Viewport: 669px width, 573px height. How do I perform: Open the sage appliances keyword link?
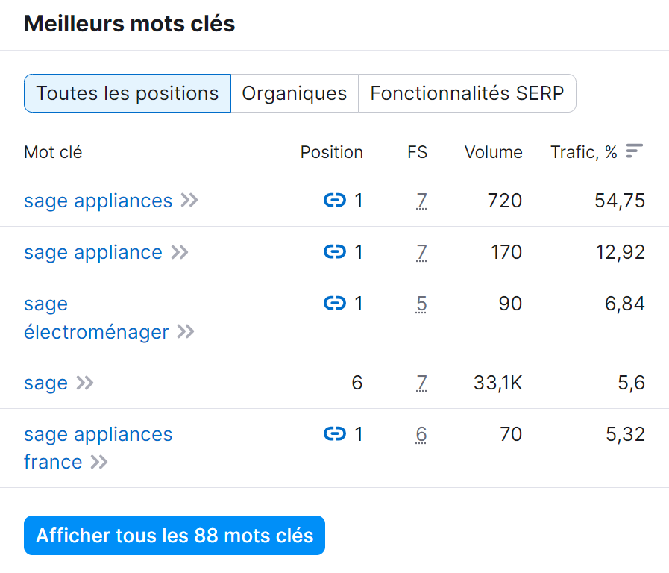click(x=98, y=201)
